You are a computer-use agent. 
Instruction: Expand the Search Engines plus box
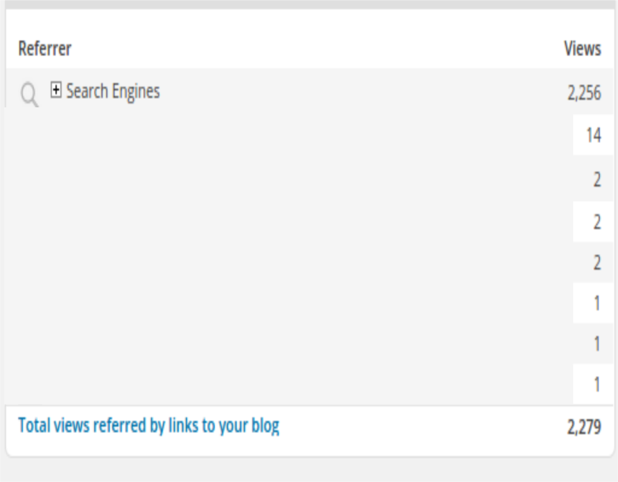pyautogui.click(x=56, y=90)
